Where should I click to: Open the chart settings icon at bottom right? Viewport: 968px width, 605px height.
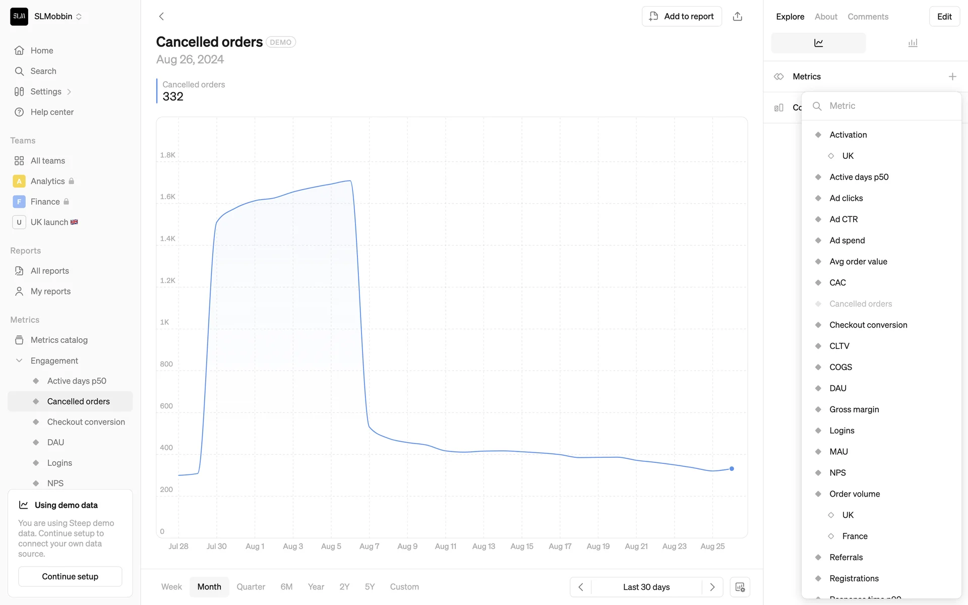(x=740, y=587)
